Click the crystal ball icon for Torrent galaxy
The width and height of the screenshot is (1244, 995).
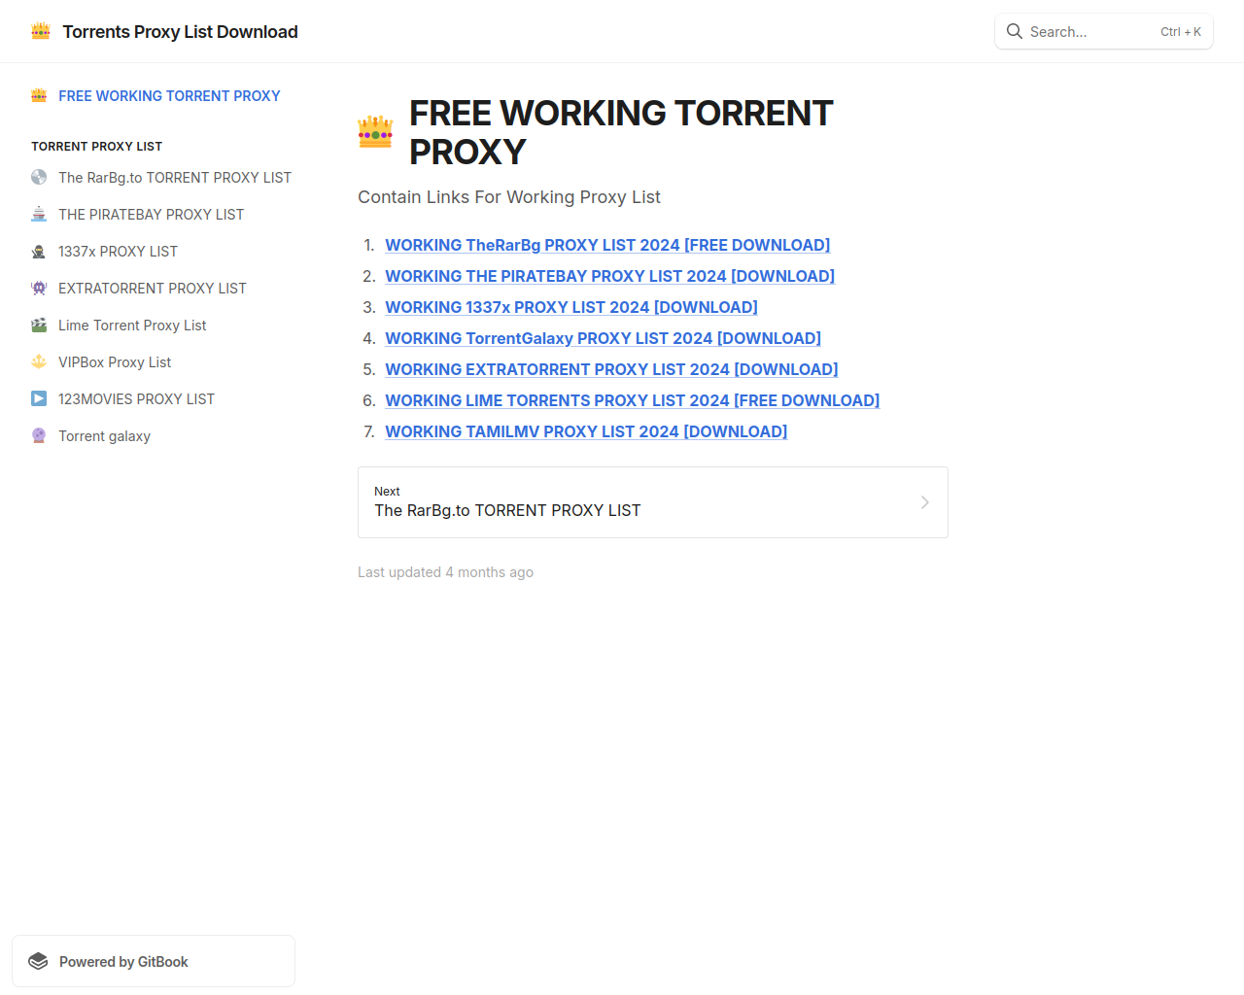tap(39, 435)
